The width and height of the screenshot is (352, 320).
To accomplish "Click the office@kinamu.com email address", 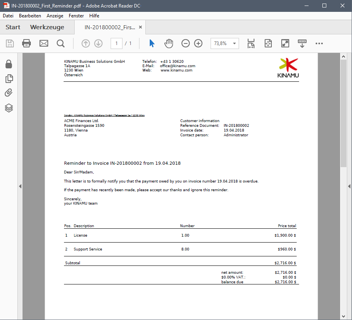I will tap(177, 66).
